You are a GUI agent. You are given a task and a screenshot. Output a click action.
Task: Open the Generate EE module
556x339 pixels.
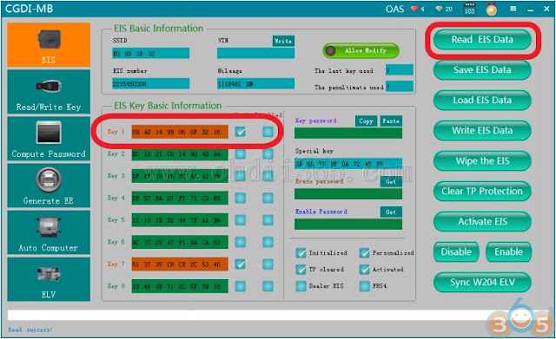pyautogui.click(x=49, y=186)
